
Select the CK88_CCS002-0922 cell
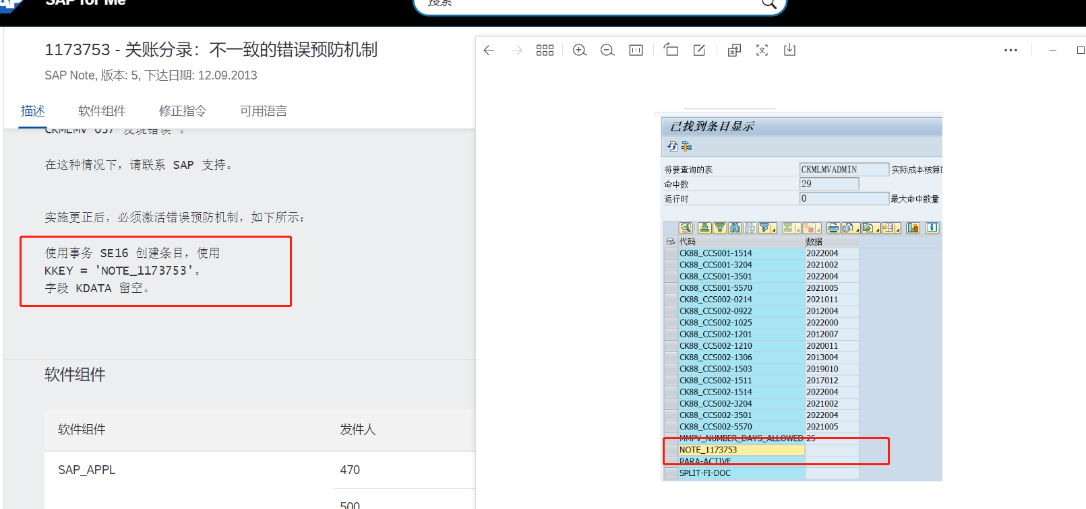(x=742, y=311)
